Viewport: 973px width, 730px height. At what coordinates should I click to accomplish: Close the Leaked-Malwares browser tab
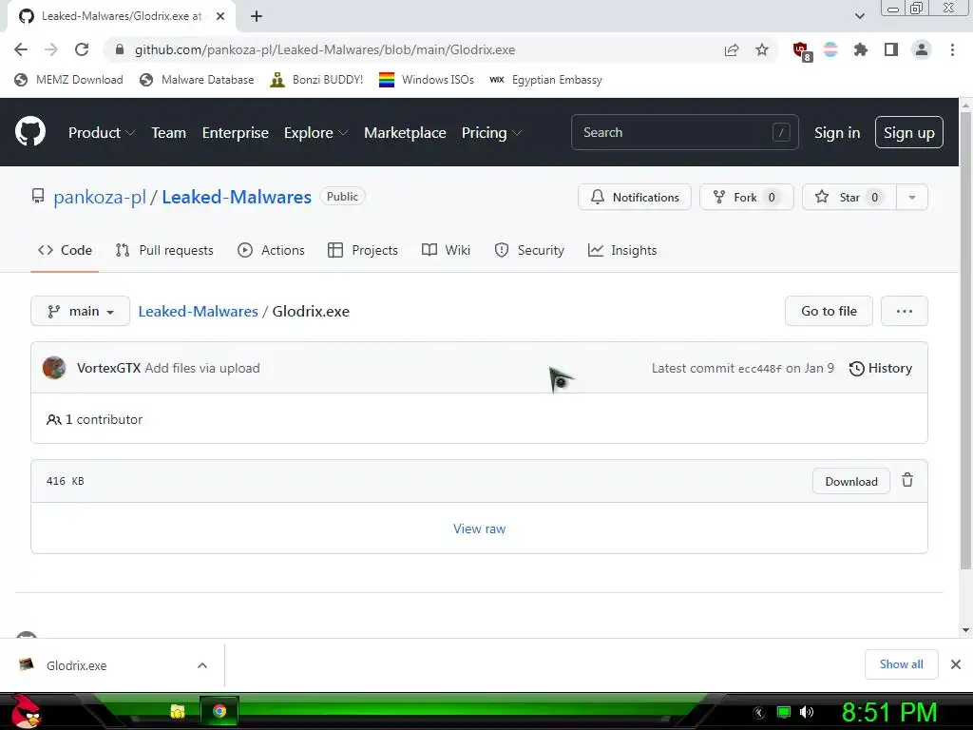click(x=220, y=16)
